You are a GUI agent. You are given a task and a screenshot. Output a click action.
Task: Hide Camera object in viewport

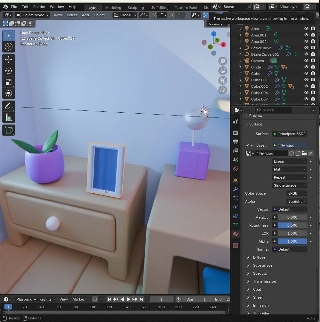click(306, 60)
